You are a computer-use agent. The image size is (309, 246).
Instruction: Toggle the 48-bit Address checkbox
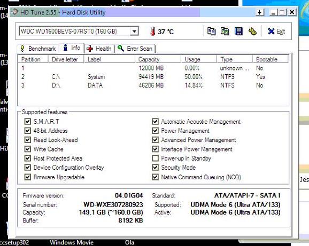point(28,131)
